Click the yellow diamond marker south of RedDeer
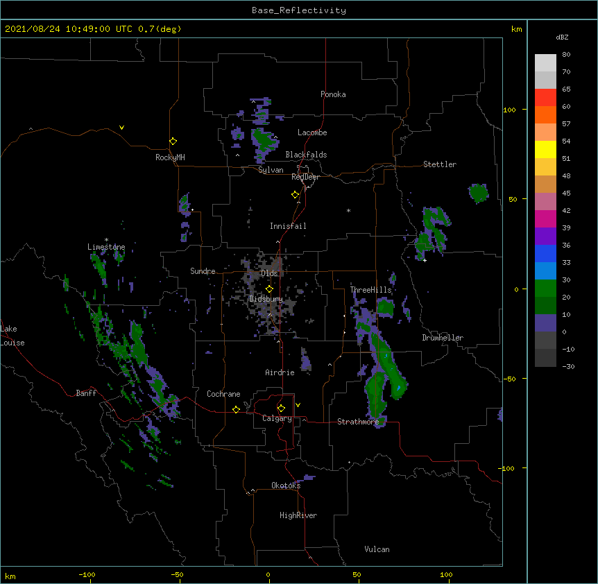Image resolution: width=598 pixels, height=584 pixels. [x=296, y=195]
